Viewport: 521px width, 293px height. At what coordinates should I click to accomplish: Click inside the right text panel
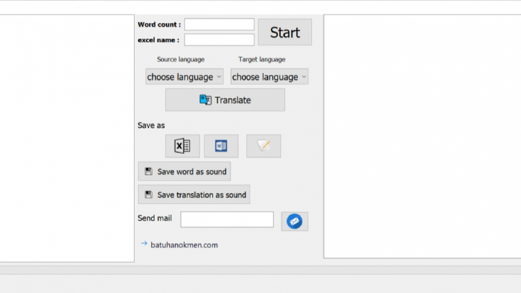pos(422,136)
